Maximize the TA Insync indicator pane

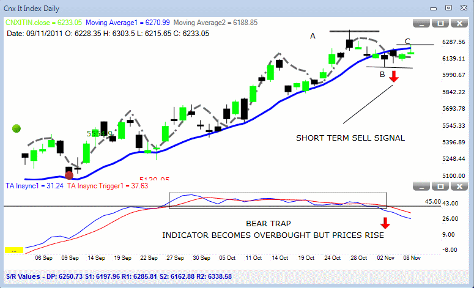440,186
